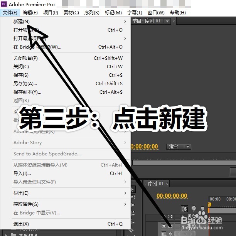Screen dimensions: 236x236
Task: Open the 字幕(T) menu
Action: [x=135, y=12]
